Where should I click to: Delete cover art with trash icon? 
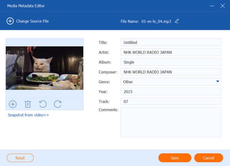(x=28, y=104)
